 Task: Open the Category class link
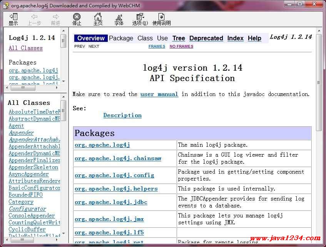21,202
